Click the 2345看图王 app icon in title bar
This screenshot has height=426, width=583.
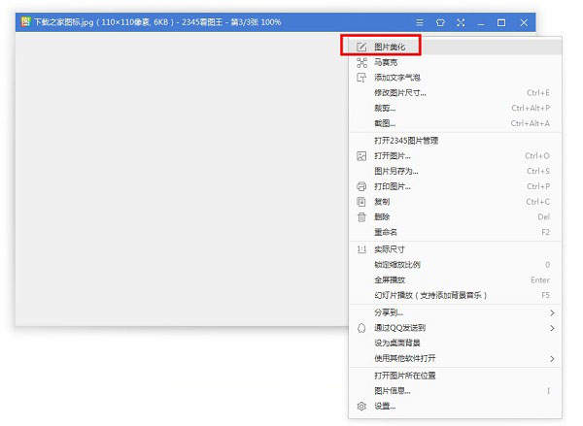25,21
